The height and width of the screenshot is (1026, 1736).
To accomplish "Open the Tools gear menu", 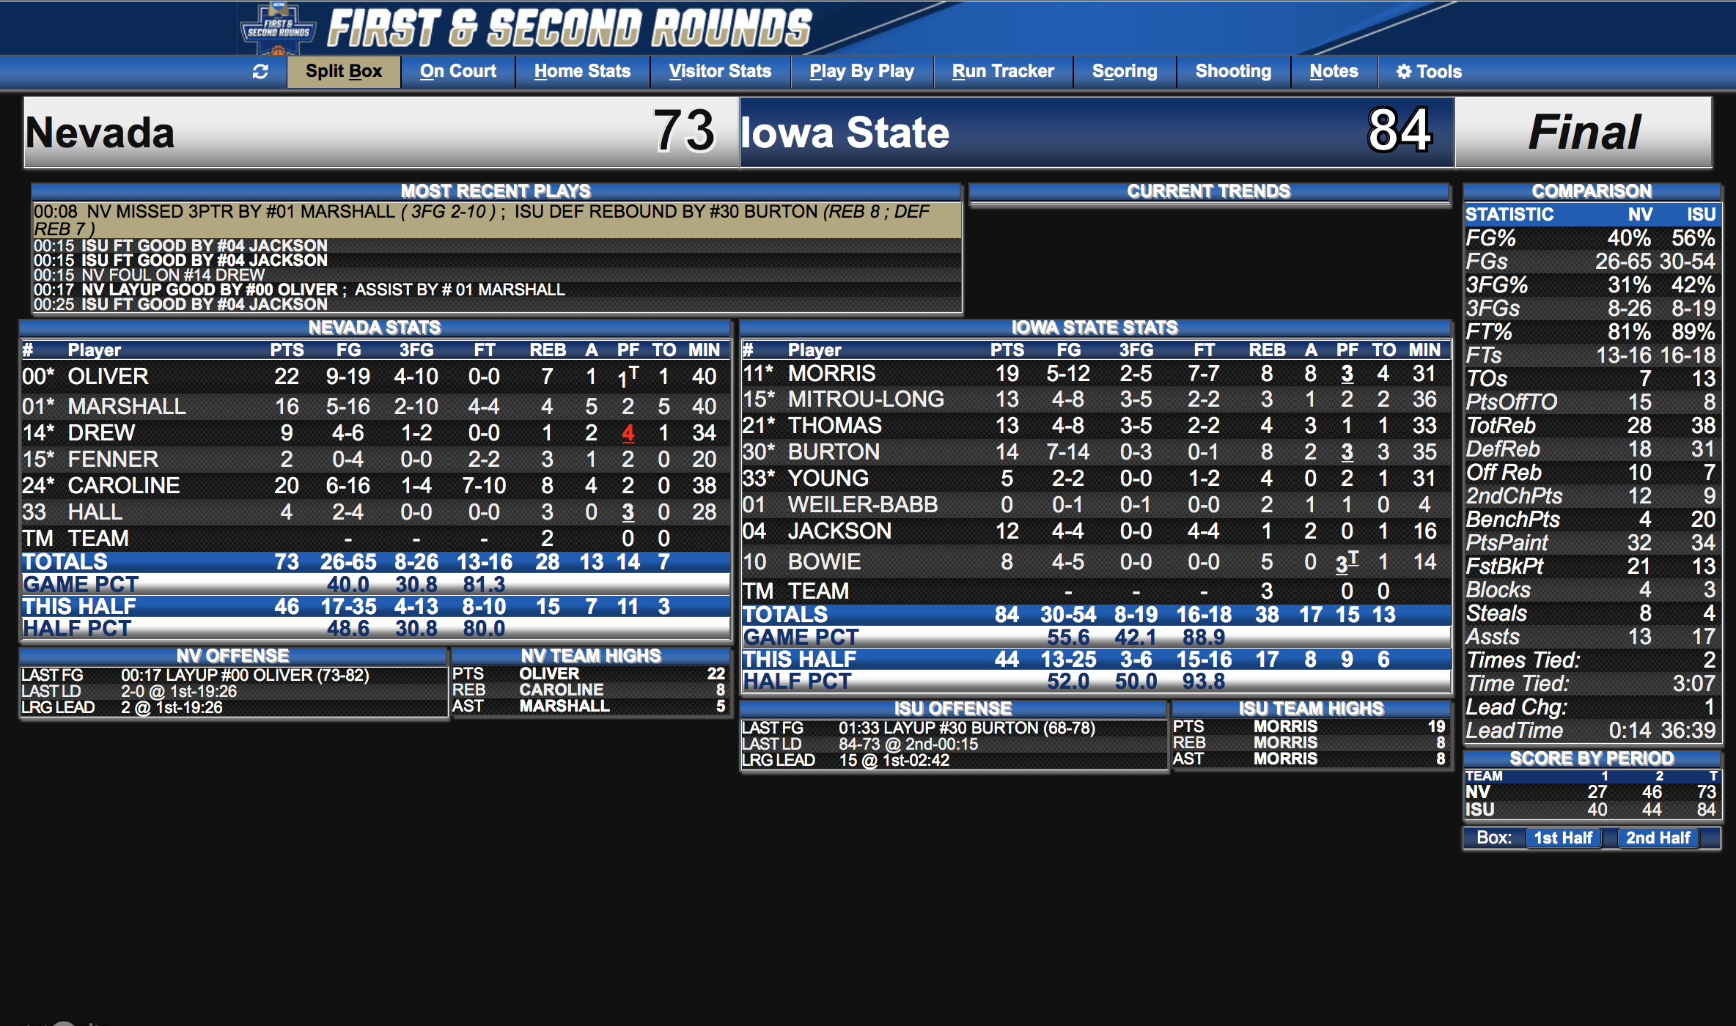I will tap(1429, 72).
